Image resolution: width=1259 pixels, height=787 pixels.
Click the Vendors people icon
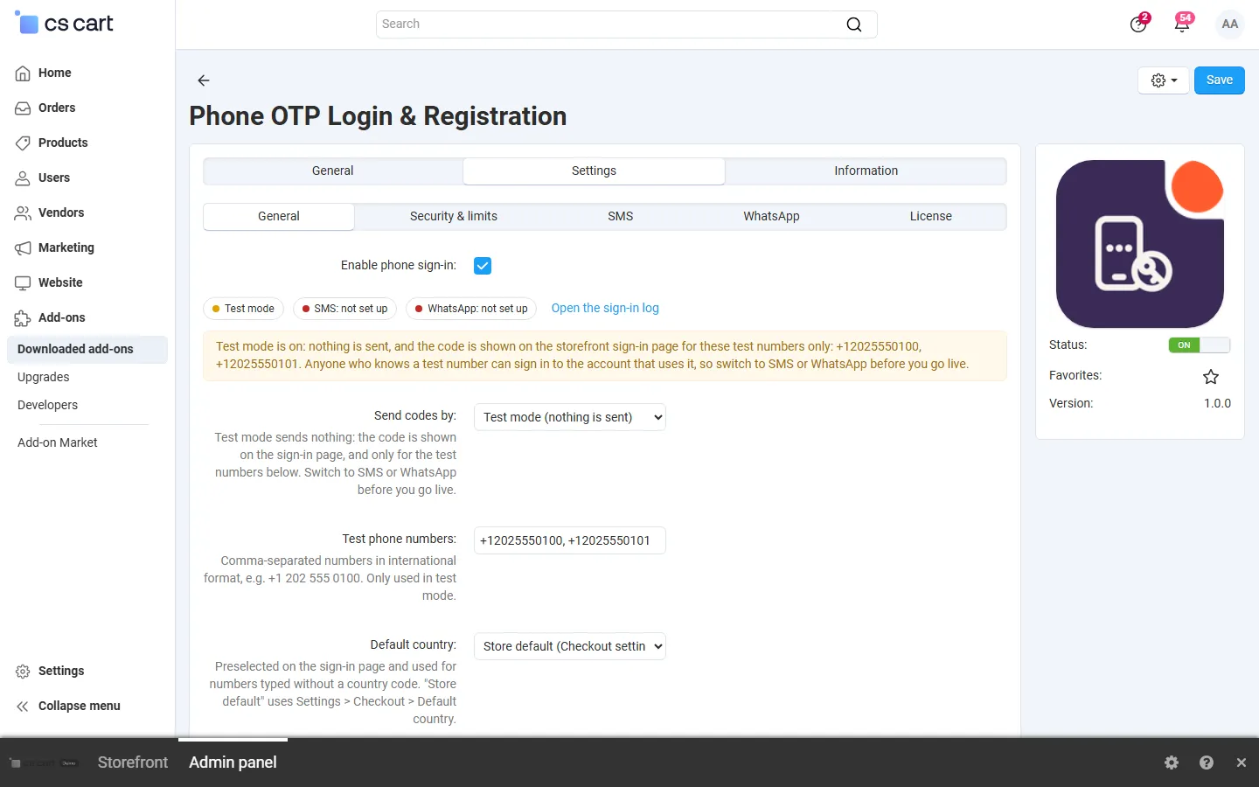tap(23, 213)
